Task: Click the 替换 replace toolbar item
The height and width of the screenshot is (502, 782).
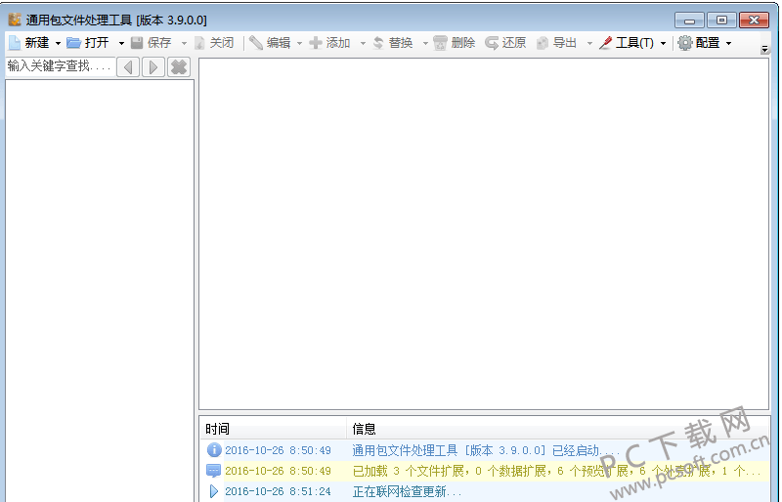Action: [x=393, y=43]
